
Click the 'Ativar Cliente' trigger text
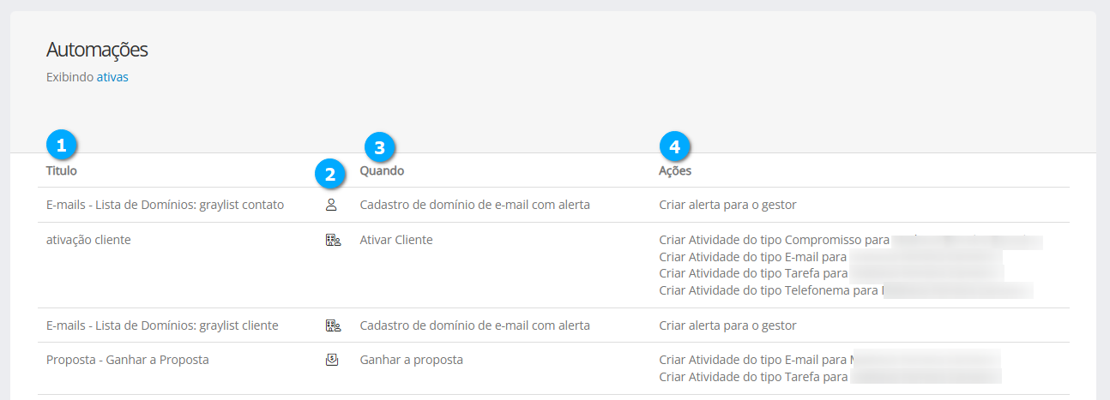[x=396, y=240]
